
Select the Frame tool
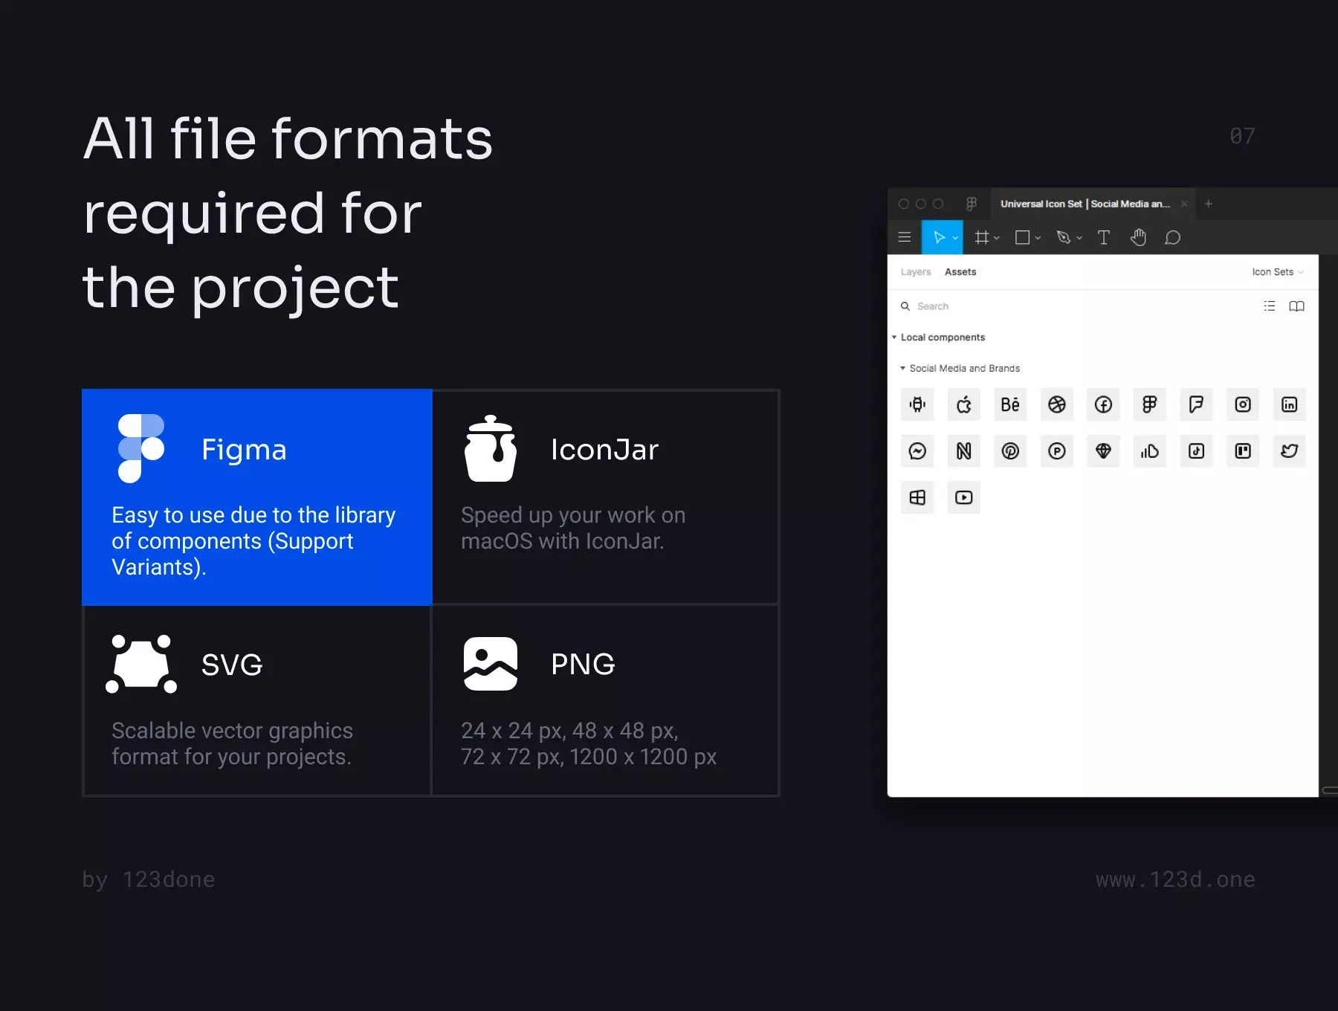982,237
